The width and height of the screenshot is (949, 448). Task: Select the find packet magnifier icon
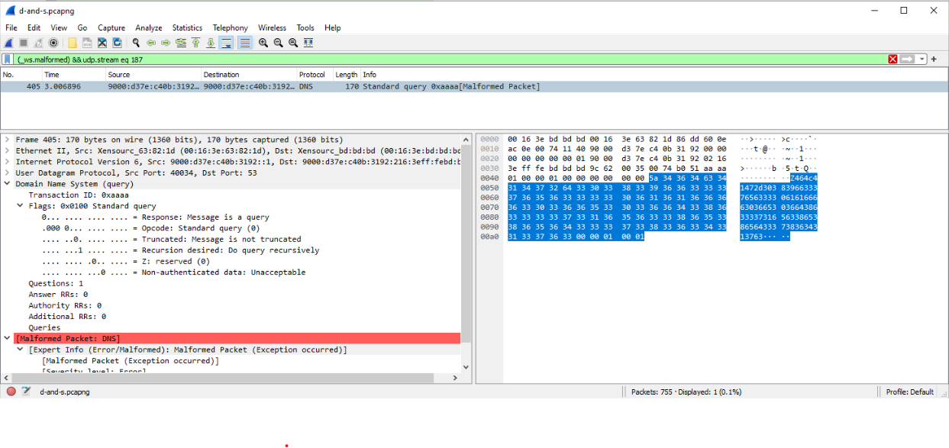[x=135, y=43]
